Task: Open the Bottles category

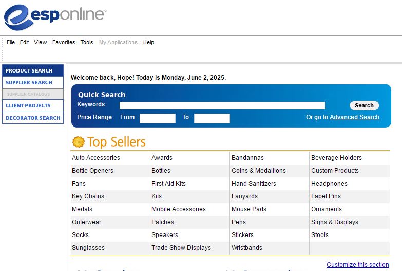Action: 161,171
